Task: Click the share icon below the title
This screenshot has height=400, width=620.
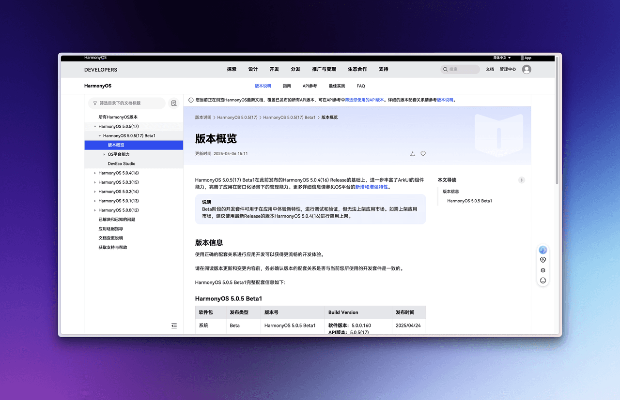Action: pos(412,154)
